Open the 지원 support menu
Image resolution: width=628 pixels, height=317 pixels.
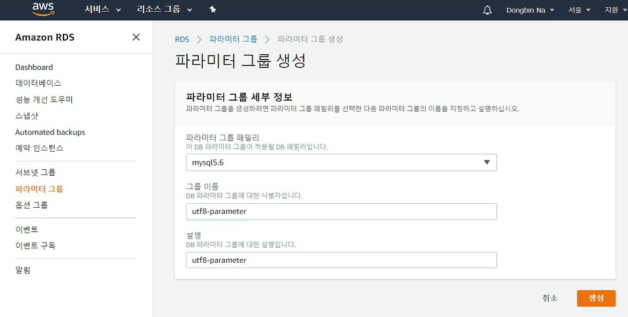click(614, 10)
